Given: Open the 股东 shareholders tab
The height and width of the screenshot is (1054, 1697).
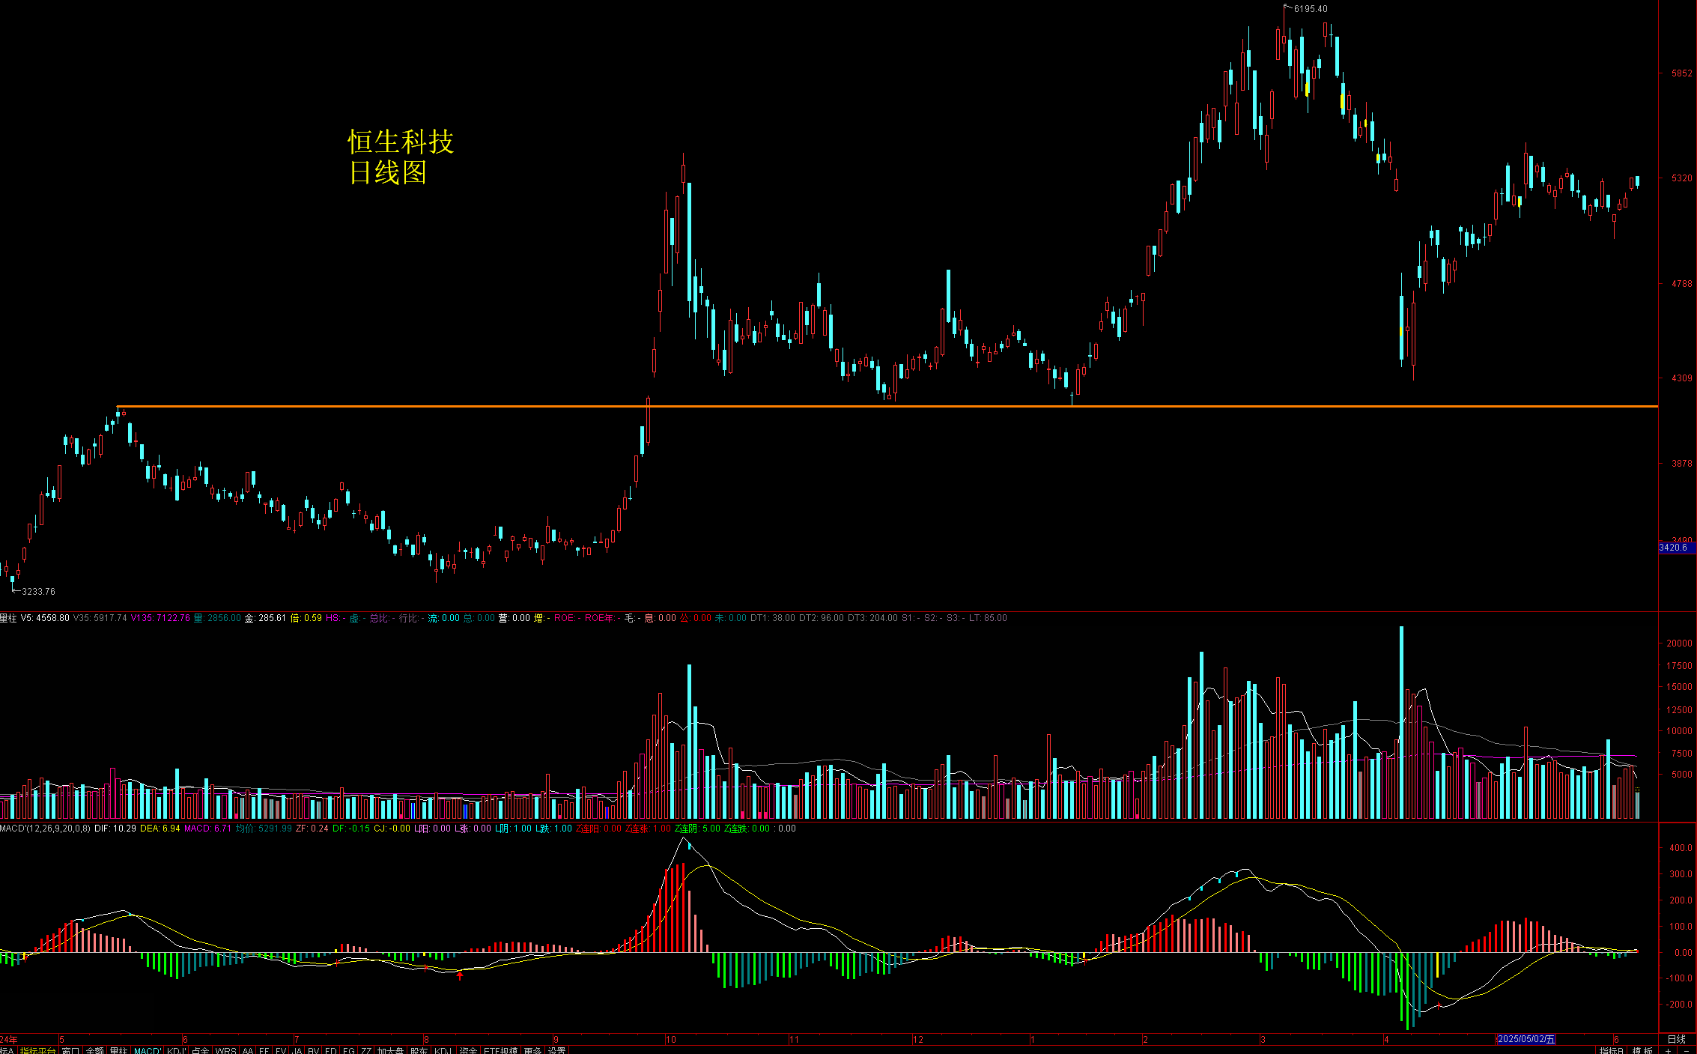Looking at the screenshot, I should click(x=419, y=1050).
